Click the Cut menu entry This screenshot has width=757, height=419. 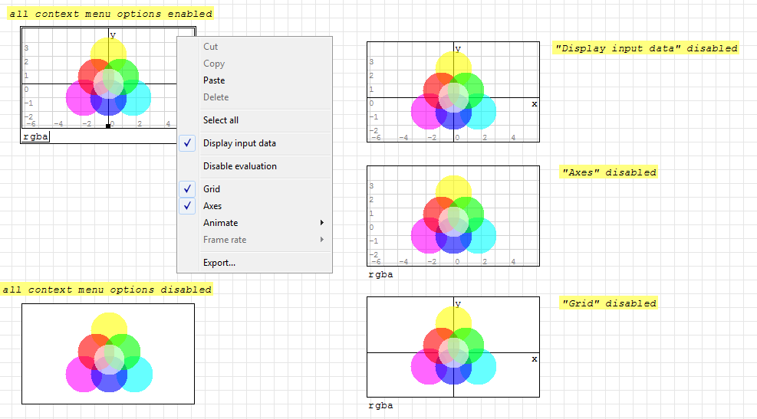210,47
